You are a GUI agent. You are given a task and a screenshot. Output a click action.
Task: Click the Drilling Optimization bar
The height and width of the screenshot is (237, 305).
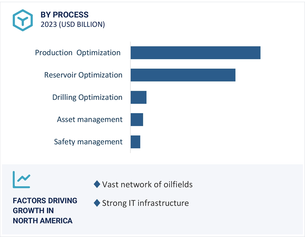138,97
